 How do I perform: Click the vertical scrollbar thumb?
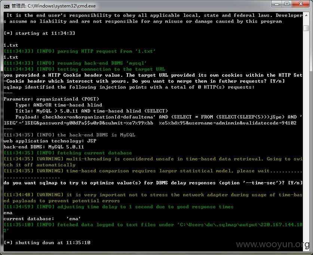pos(306,28)
